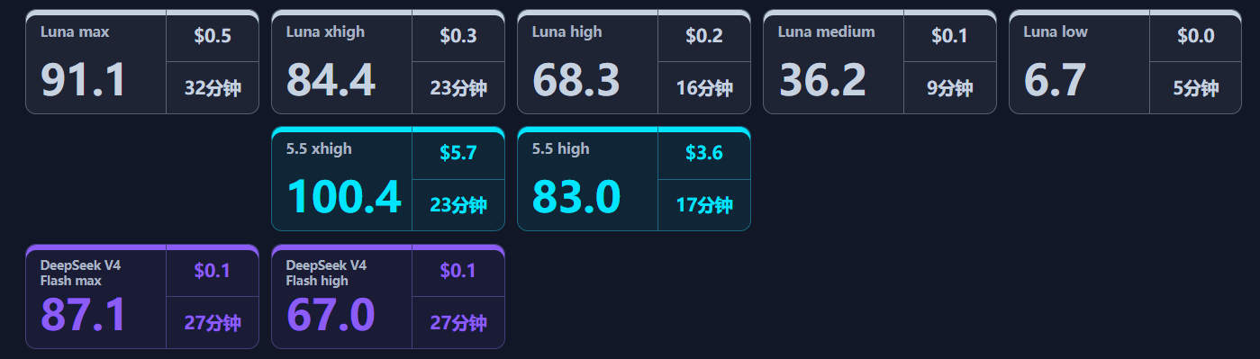This screenshot has height=359, width=1260.
Task: Click the $3.6 cost on 5.5 high
Action: click(704, 153)
